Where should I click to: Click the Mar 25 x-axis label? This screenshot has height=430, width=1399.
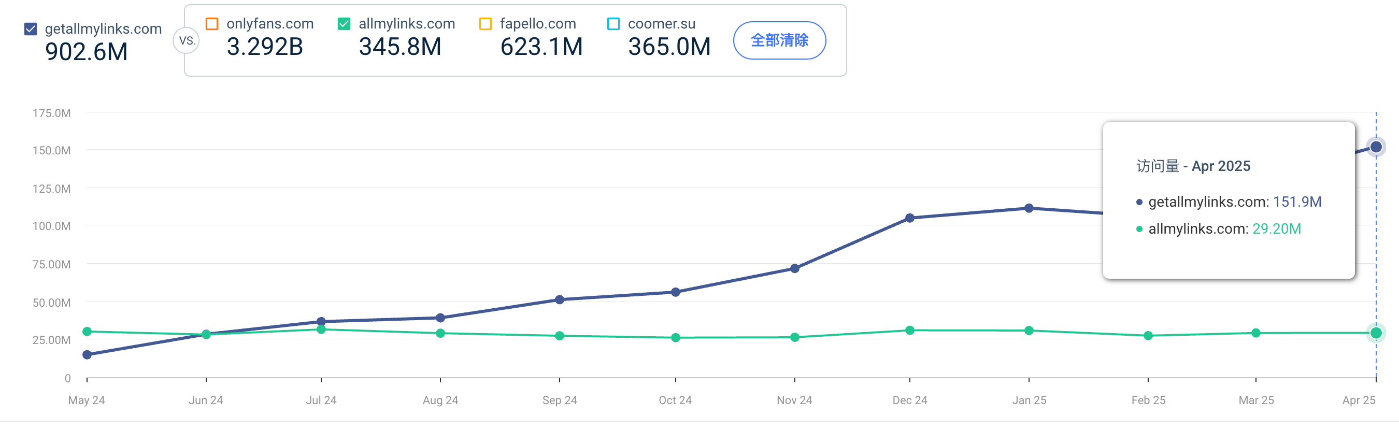(1255, 400)
